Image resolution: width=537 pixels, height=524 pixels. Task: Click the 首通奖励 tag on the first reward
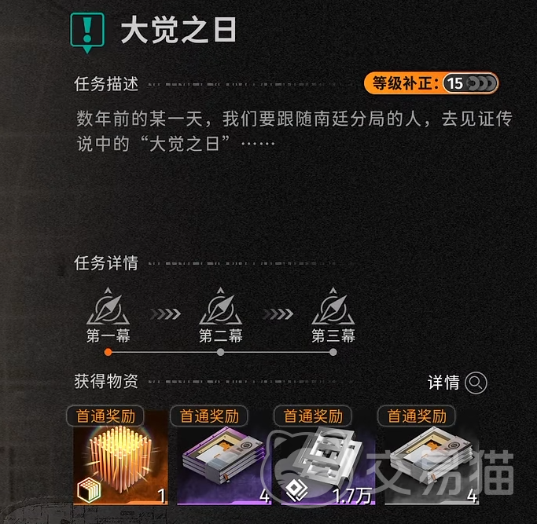coord(105,416)
